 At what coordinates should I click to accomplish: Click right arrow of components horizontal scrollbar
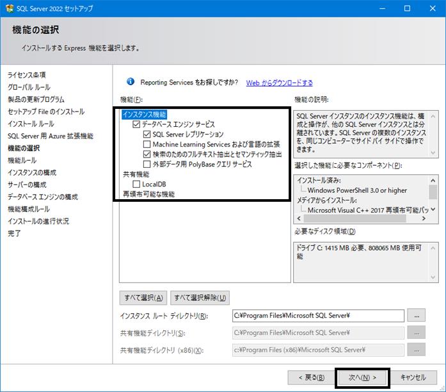424,218
